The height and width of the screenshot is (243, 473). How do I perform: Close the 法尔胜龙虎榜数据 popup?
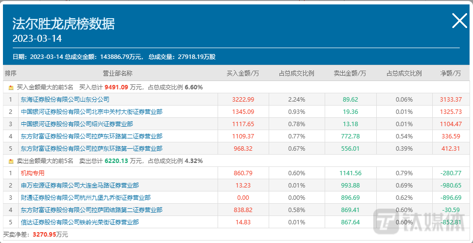(x=459, y=21)
